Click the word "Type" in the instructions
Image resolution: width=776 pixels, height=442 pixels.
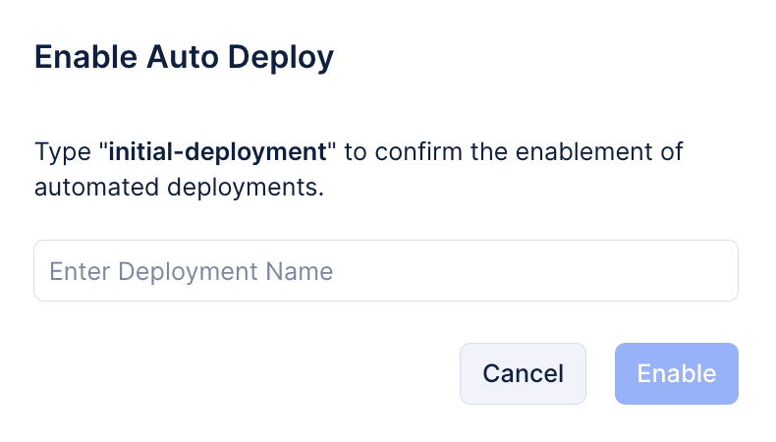coord(62,152)
